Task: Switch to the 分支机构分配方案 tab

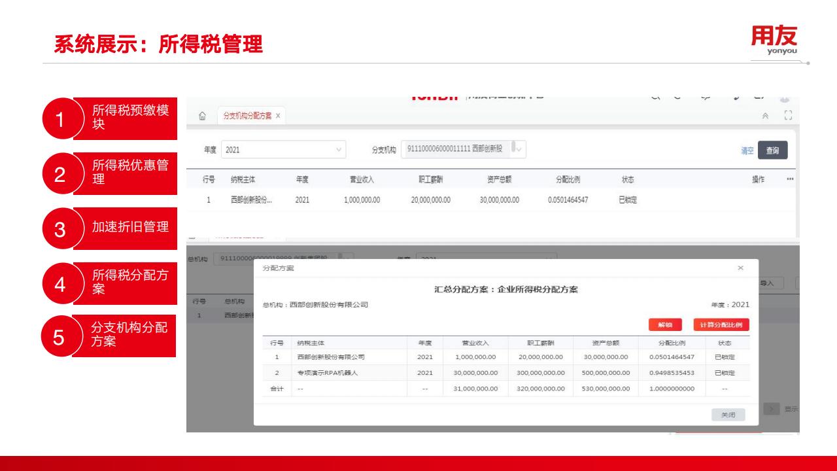Action: pos(248,116)
